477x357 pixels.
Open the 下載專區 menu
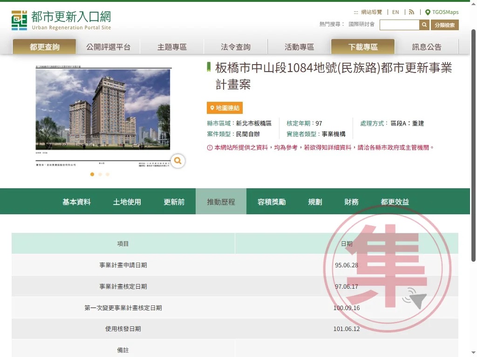click(x=363, y=47)
